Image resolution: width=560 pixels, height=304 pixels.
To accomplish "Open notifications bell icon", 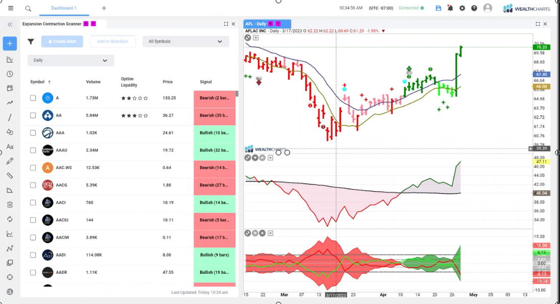I will click(450, 8).
